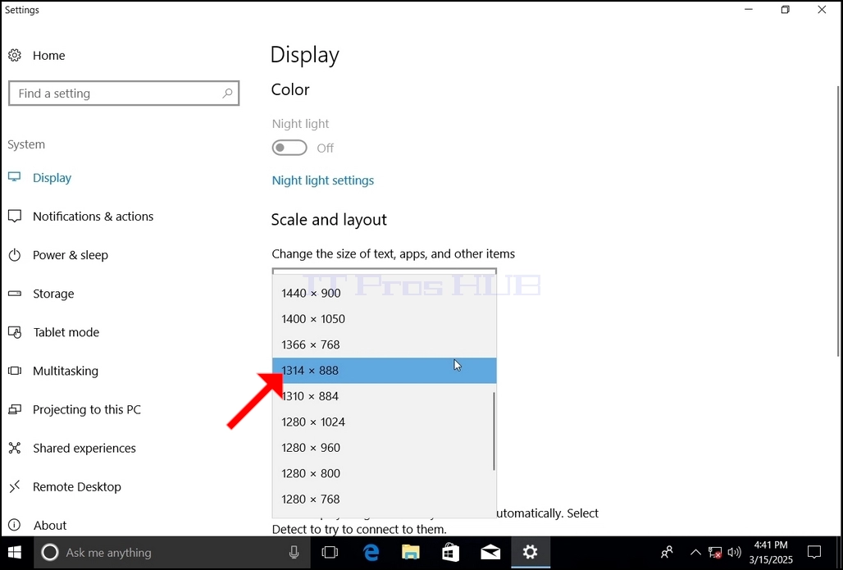Screen dimensions: 843x570
Task: Select the 1280 × 1024 resolution
Action: tap(385, 422)
